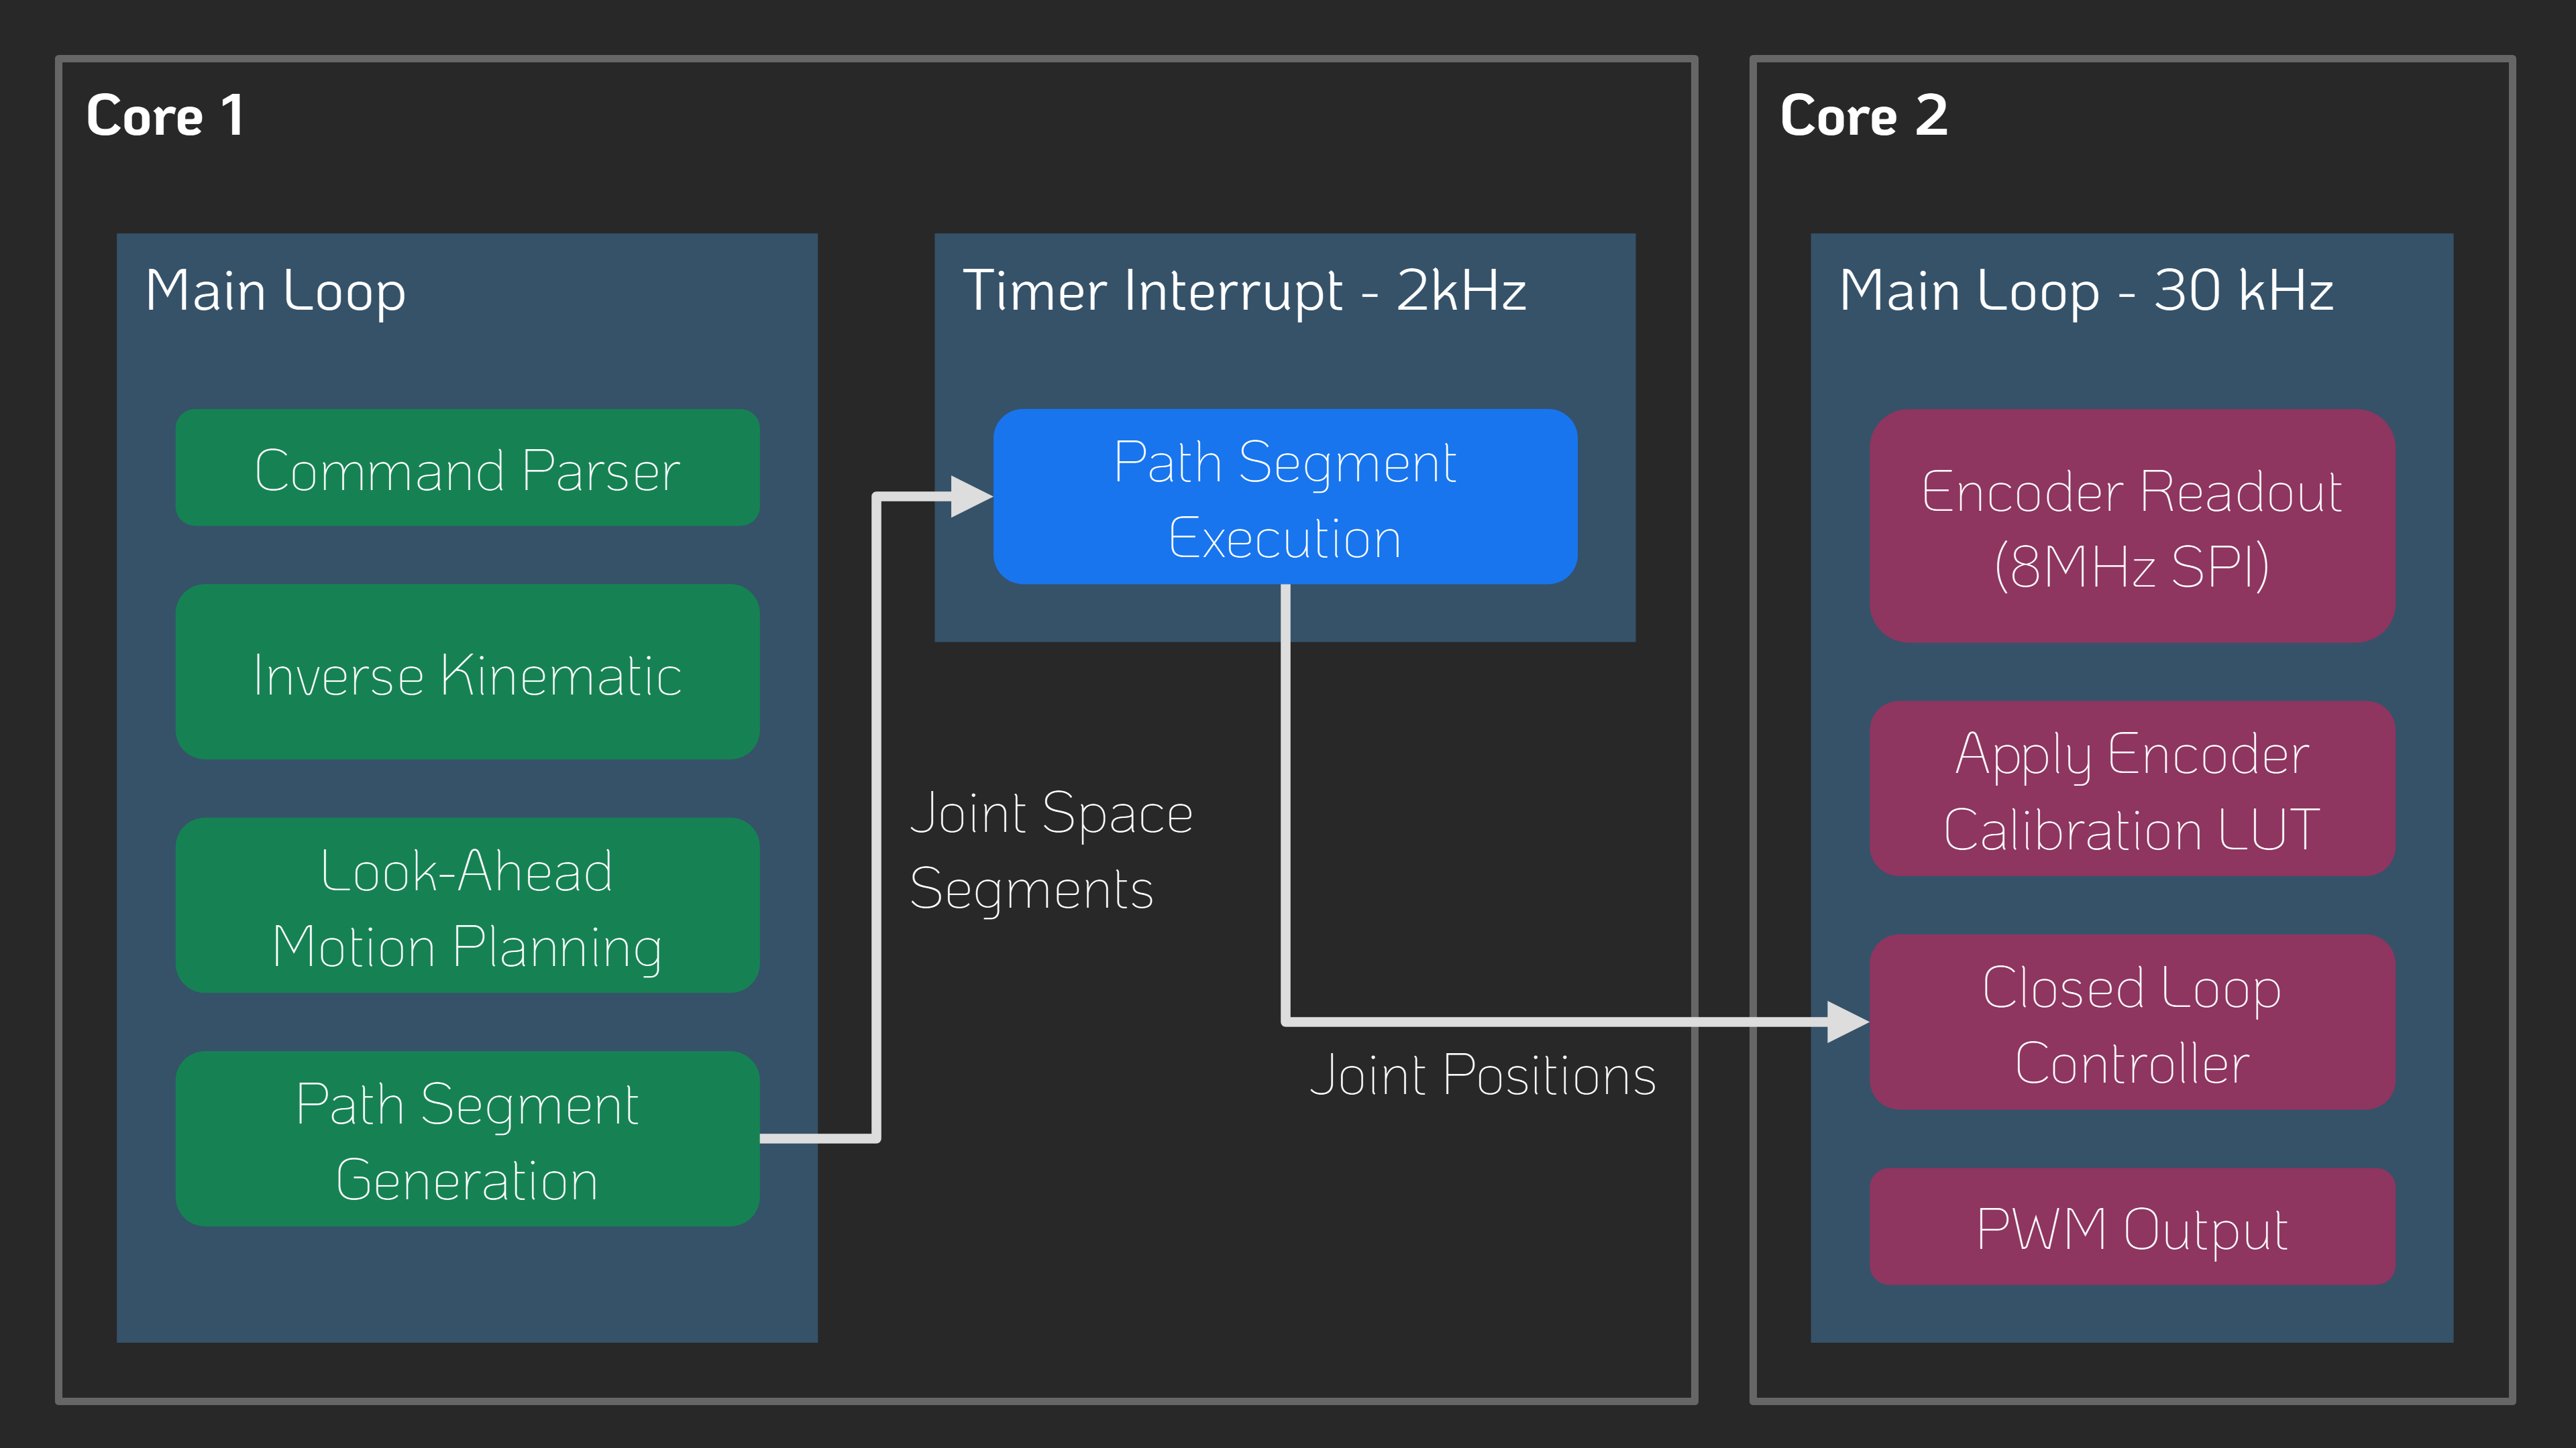Click the blue Path Segment Execution block
The image size is (2576, 1448).
(x=1285, y=497)
